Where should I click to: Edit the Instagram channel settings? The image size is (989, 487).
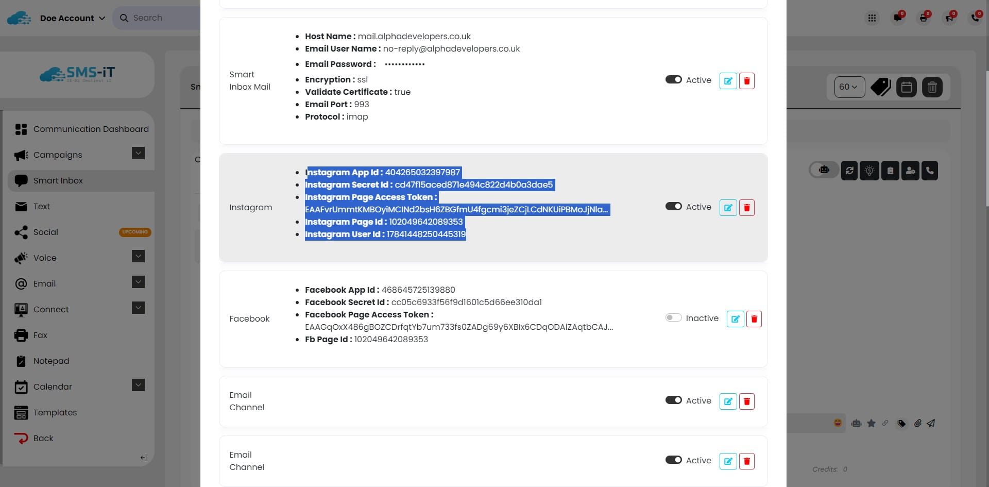tap(728, 208)
